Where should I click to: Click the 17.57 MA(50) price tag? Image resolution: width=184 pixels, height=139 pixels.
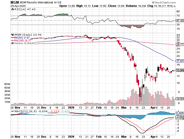point(180,61)
